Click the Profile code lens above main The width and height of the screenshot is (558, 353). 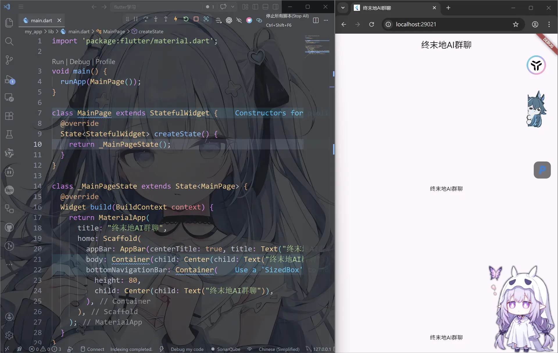105,62
